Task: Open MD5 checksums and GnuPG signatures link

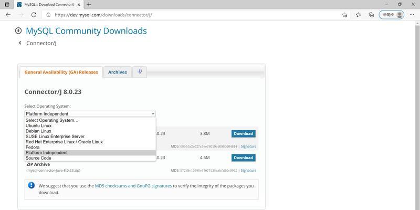Action: coord(133,186)
